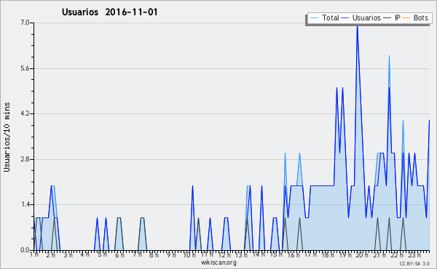Click the '18 h' x-axis label
The width and height of the screenshot is (437, 269).
point(328,254)
